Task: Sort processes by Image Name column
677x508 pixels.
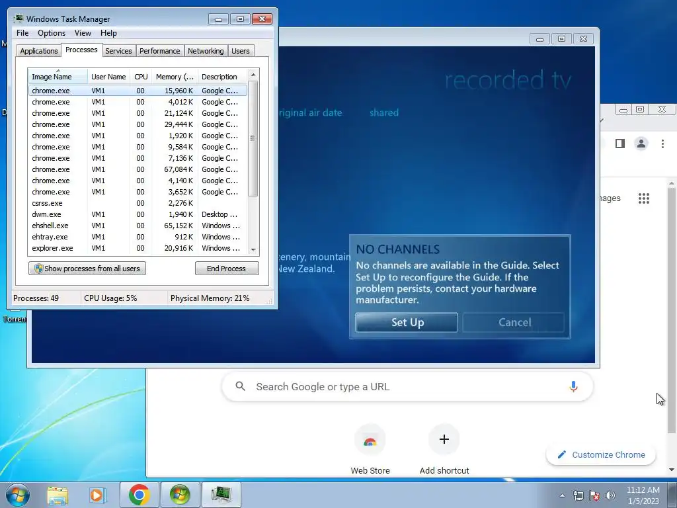Action: pyautogui.click(x=58, y=77)
